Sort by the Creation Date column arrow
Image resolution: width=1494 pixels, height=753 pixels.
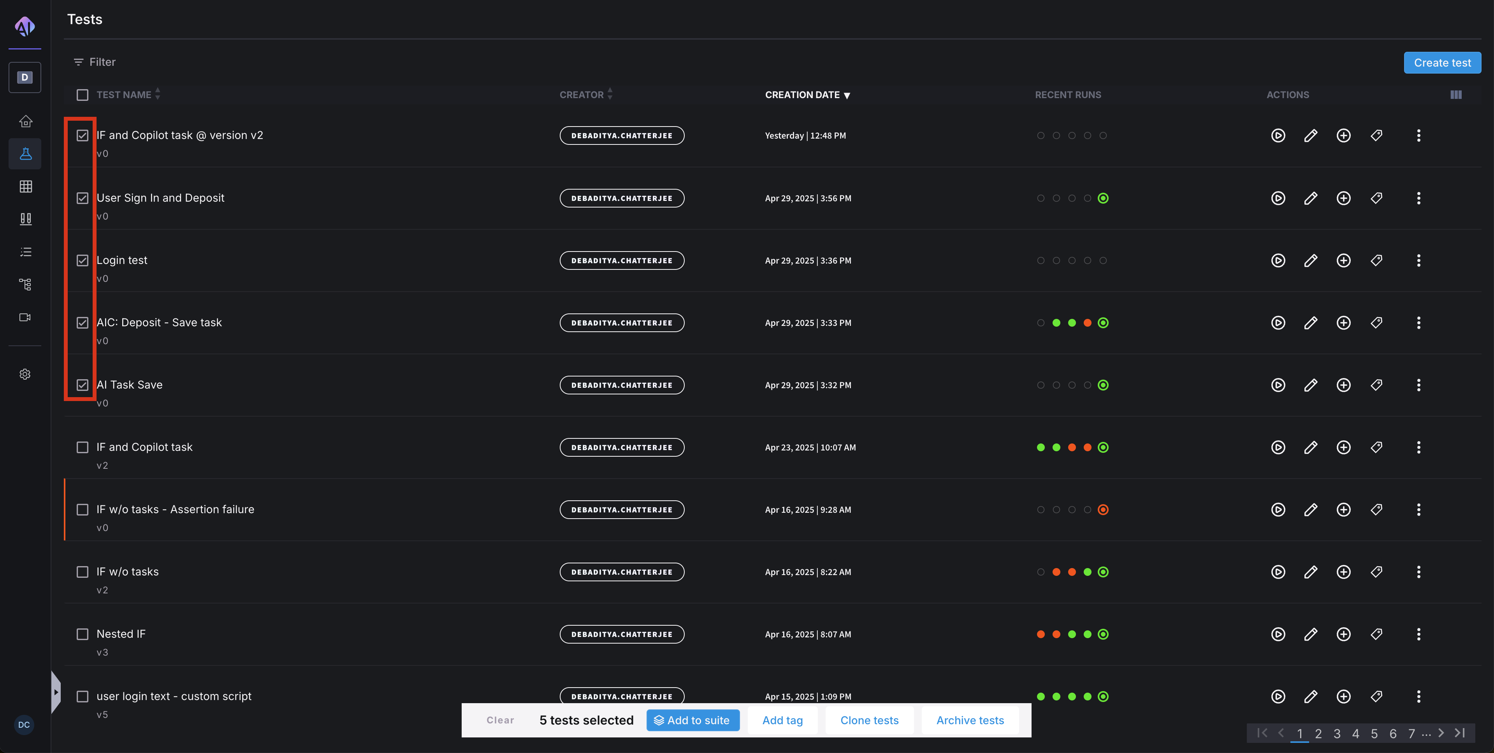click(x=847, y=95)
